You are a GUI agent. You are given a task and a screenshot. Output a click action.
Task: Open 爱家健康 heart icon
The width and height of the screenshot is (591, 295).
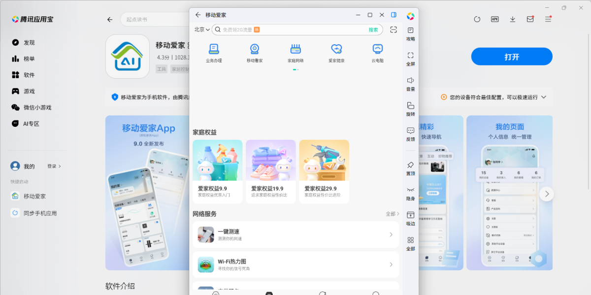(336, 49)
